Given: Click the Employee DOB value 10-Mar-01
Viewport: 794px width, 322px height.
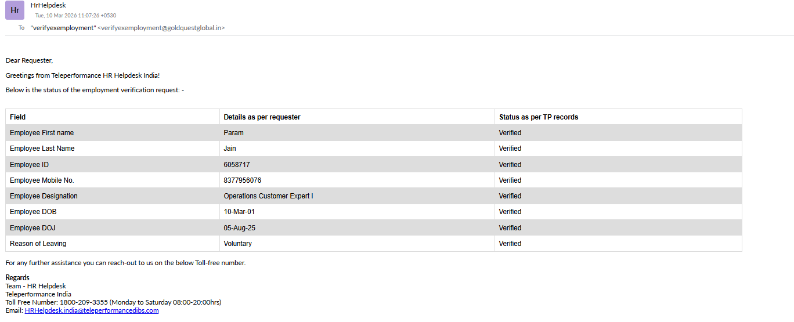Looking at the screenshot, I should point(239,212).
